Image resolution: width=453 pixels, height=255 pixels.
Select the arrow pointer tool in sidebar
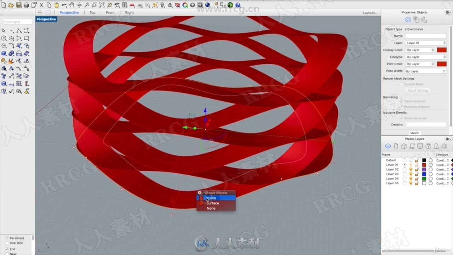coord(4,31)
